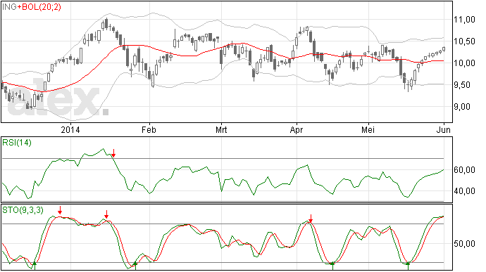The width and height of the screenshot is (486, 272).
Task: Click the 2014 date axis label
Action: (x=70, y=129)
